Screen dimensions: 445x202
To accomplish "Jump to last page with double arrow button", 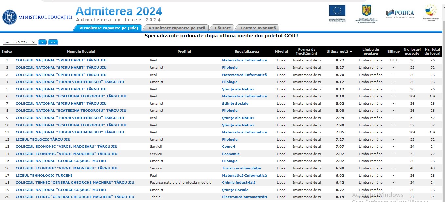I will click(x=53, y=42).
